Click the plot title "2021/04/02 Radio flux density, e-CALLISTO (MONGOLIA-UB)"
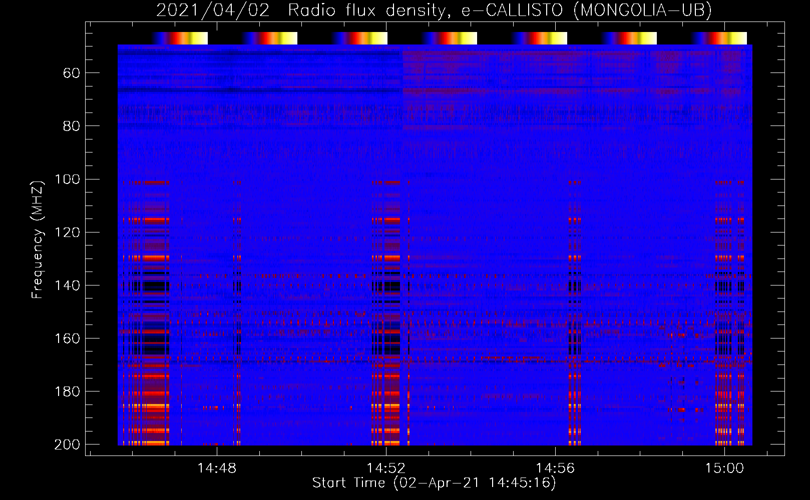The image size is (810, 500). pyautogui.click(x=434, y=10)
